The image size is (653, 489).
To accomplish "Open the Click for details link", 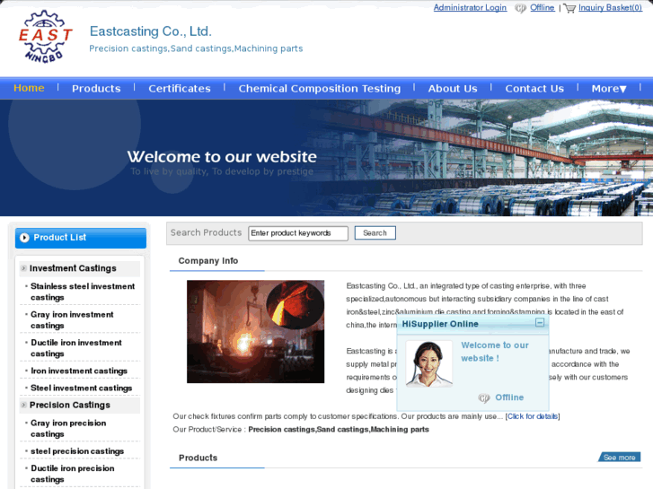I will (x=533, y=416).
